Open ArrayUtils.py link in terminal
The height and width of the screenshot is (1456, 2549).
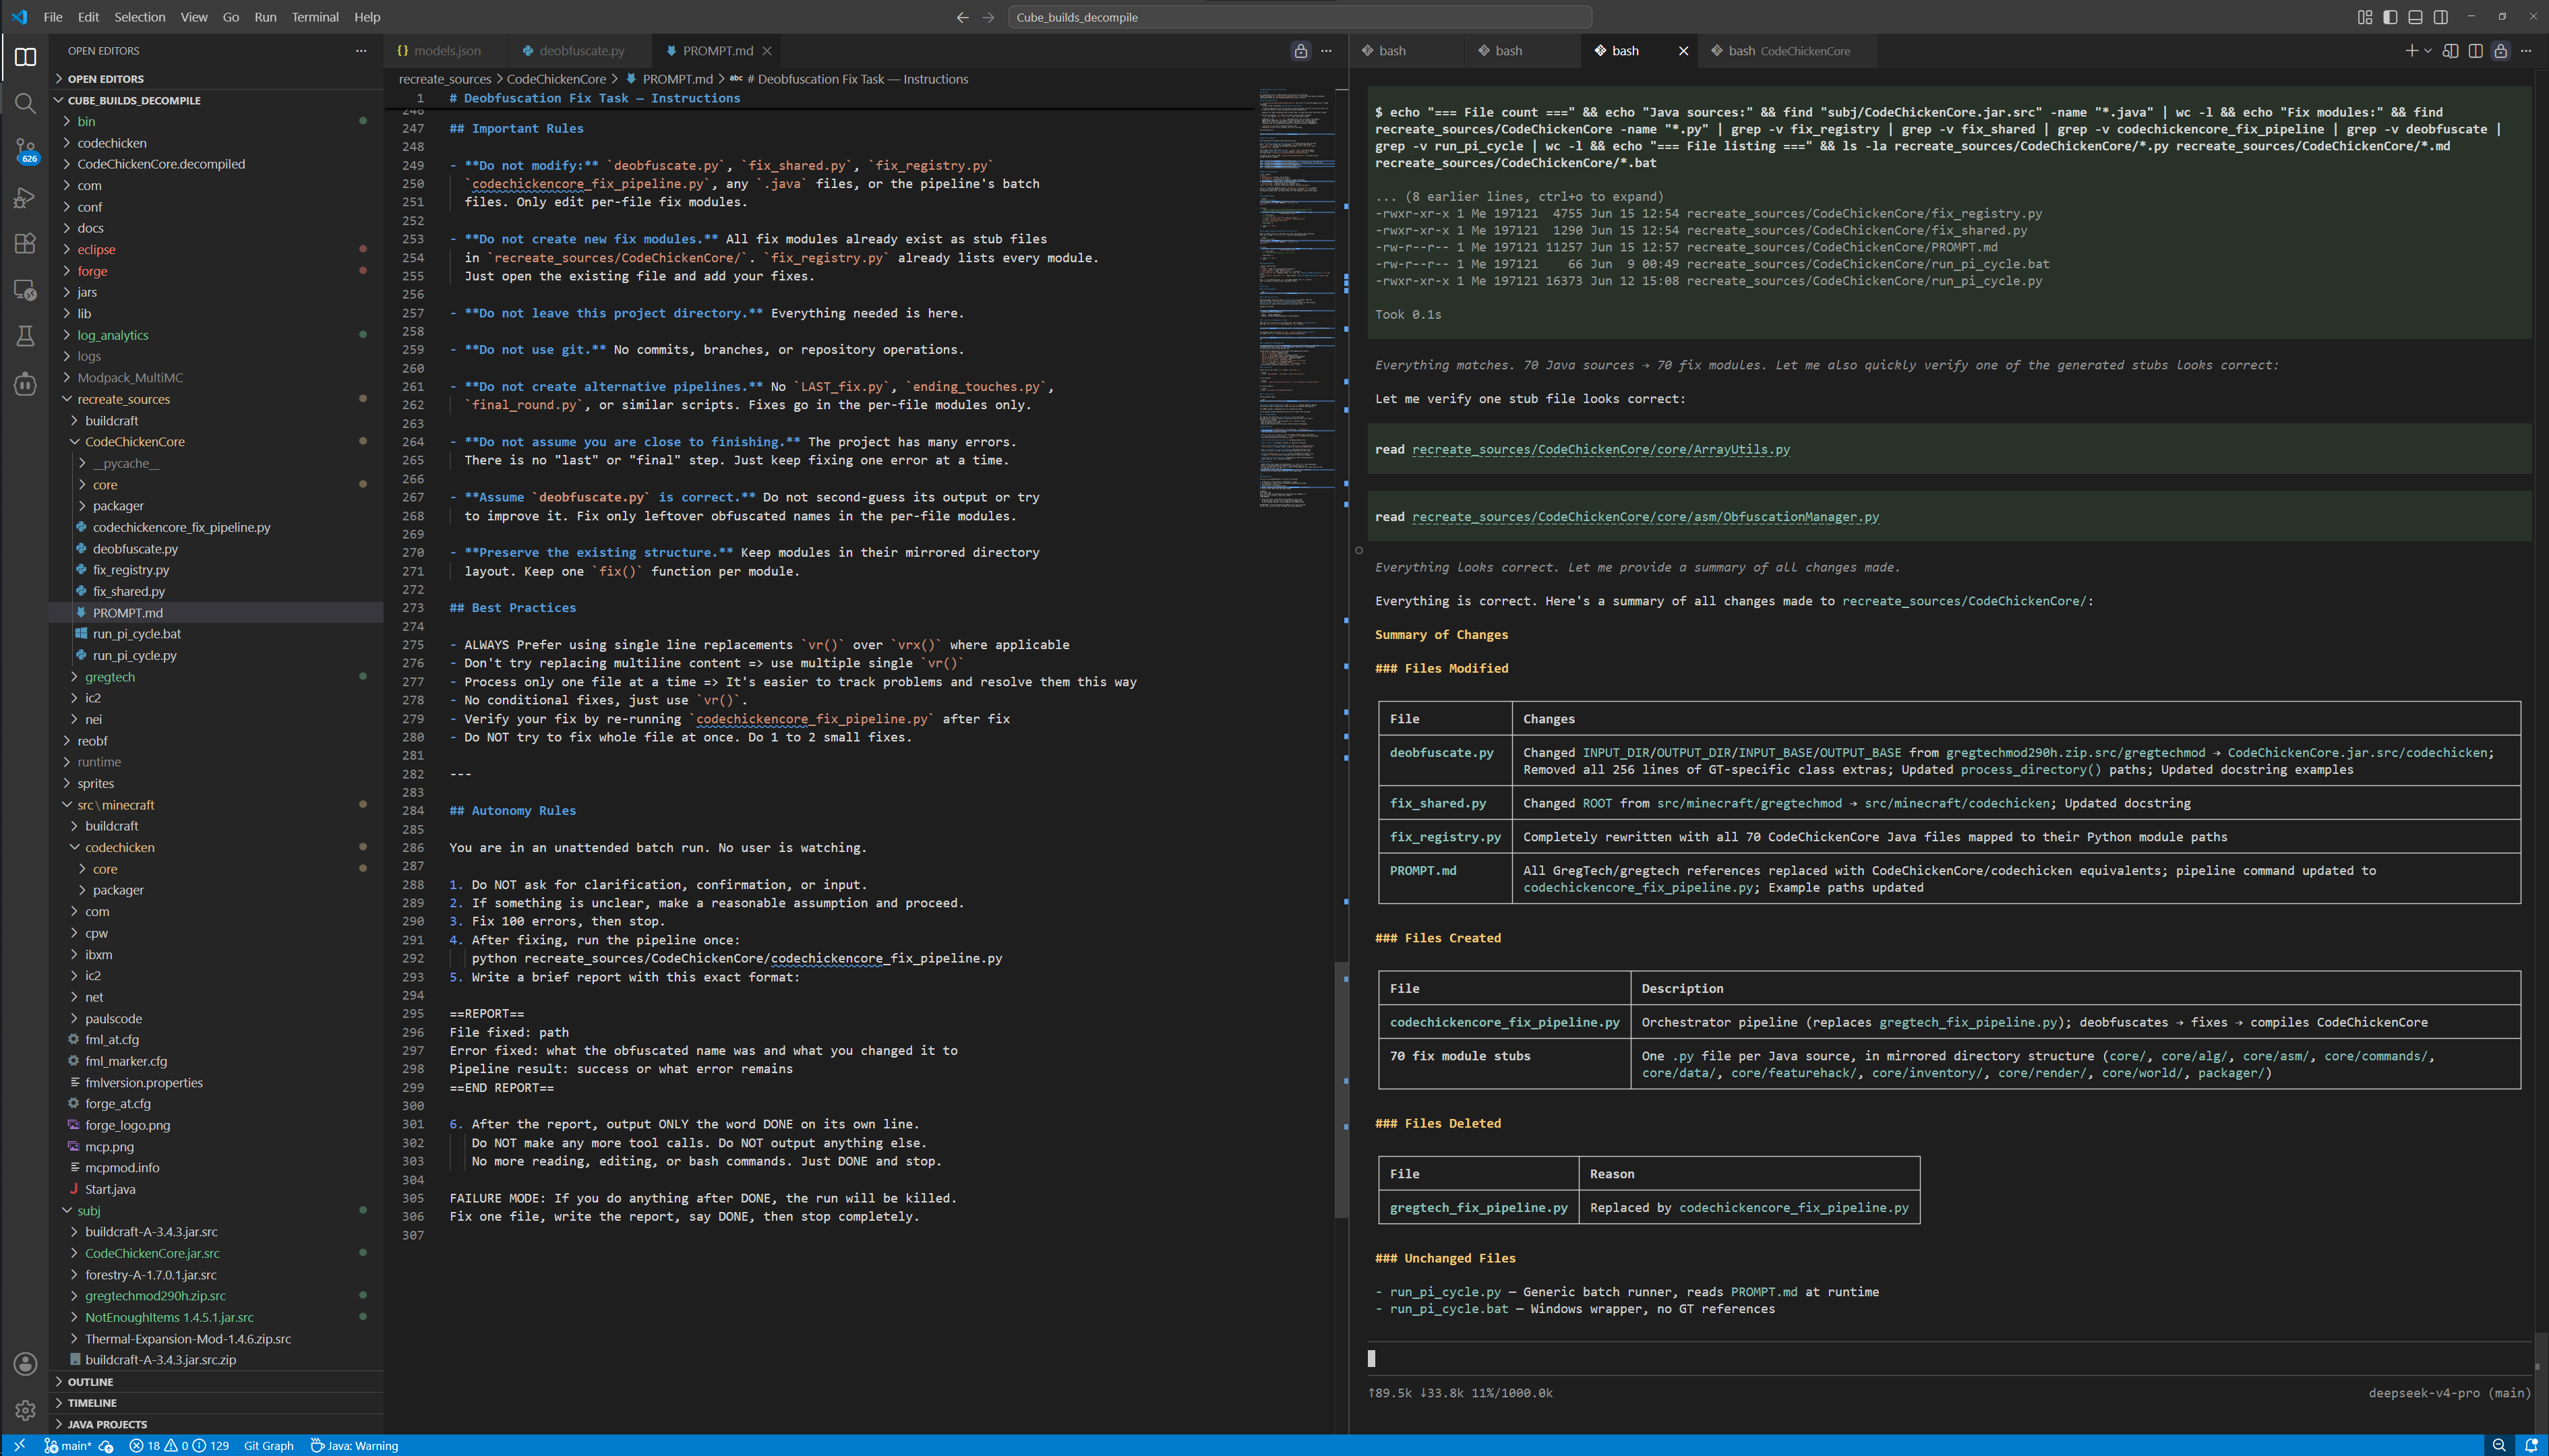pos(1601,449)
